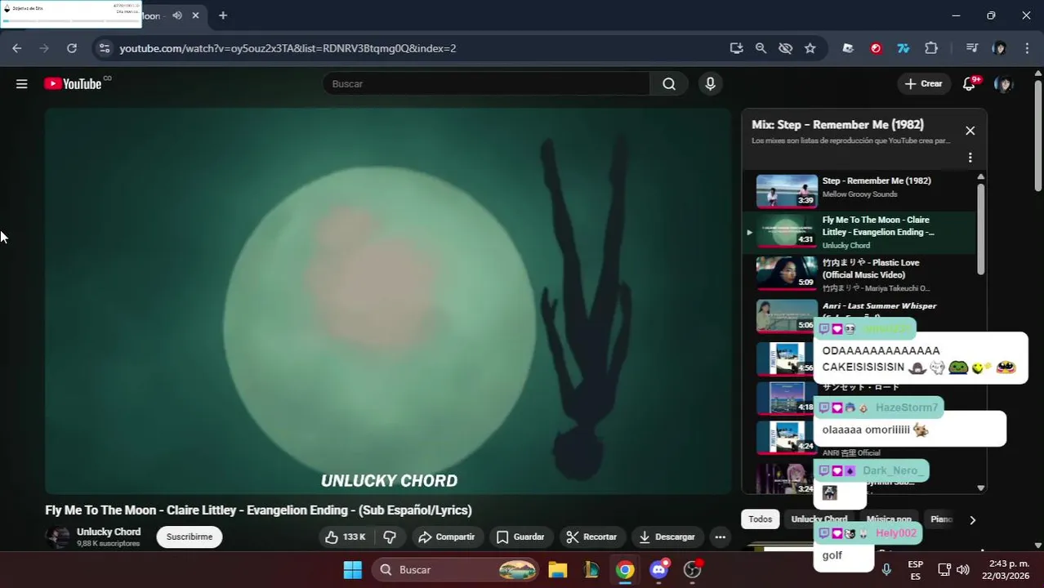
Task: Play Step - Remember Me (1982) from the mix
Action: point(859,191)
